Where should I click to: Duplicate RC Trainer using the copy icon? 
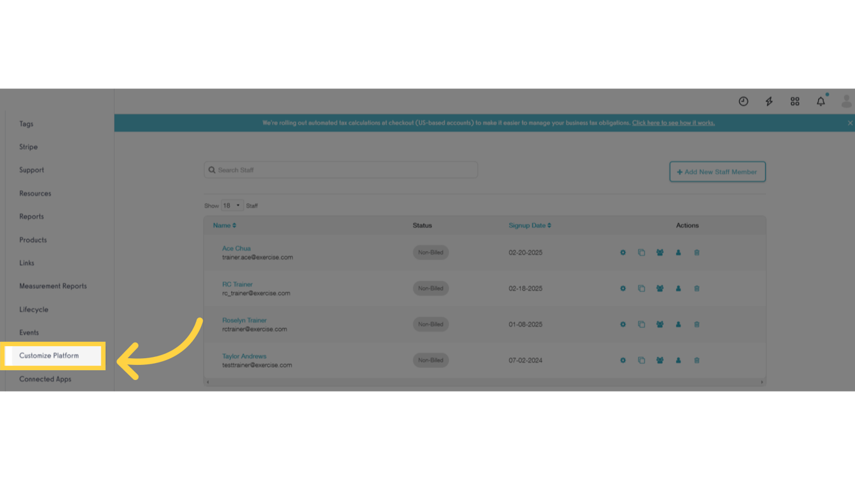pos(642,288)
